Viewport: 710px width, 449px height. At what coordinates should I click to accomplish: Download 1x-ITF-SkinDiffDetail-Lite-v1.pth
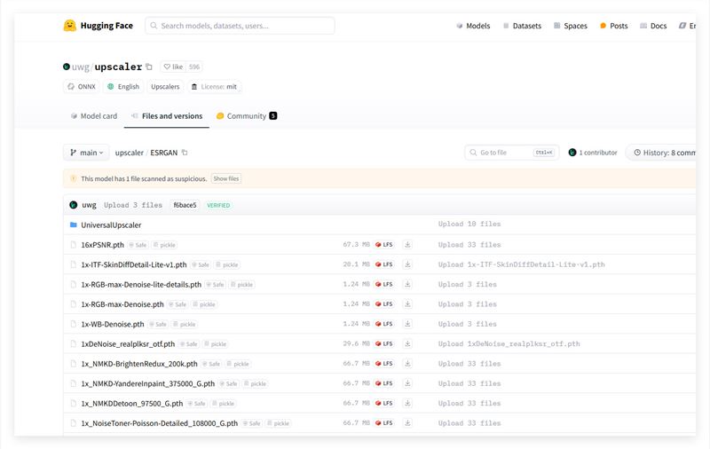407,264
